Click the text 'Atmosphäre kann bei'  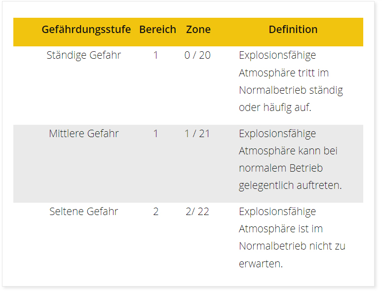point(288,151)
